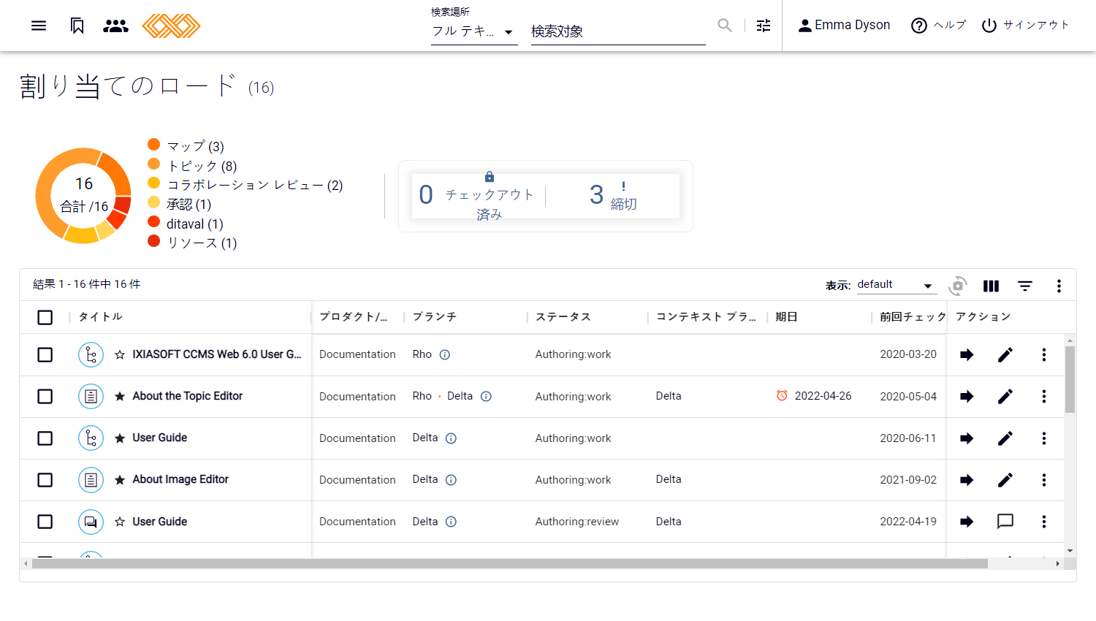Sort by ステータス column header
The image size is (1096, 621).
[x=563, y=316]
